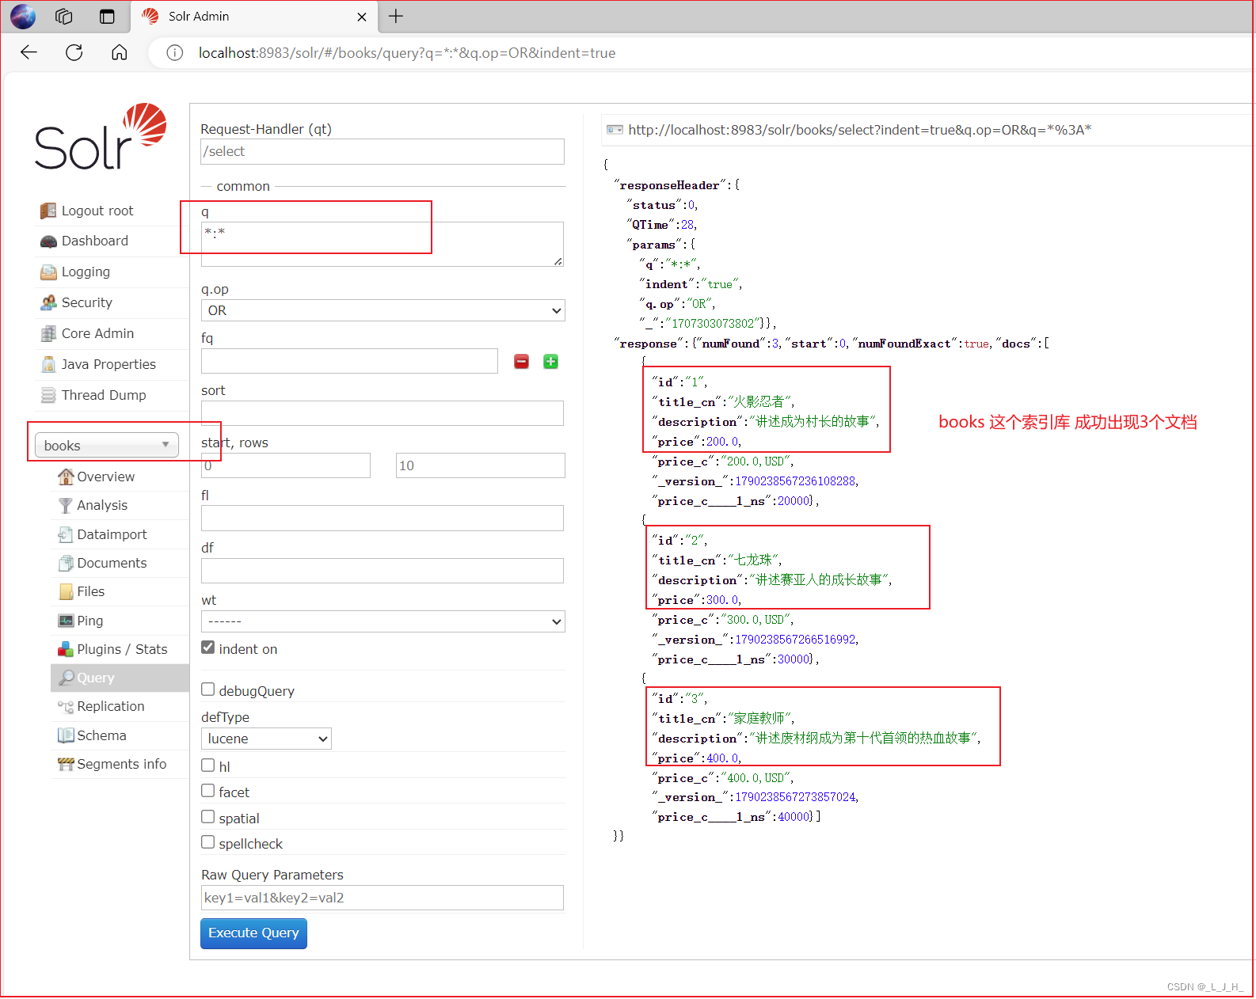The image size is (1256, 999).
Task: Switch to the Solr Admin browser tab
Action: [x=253, y=17]
